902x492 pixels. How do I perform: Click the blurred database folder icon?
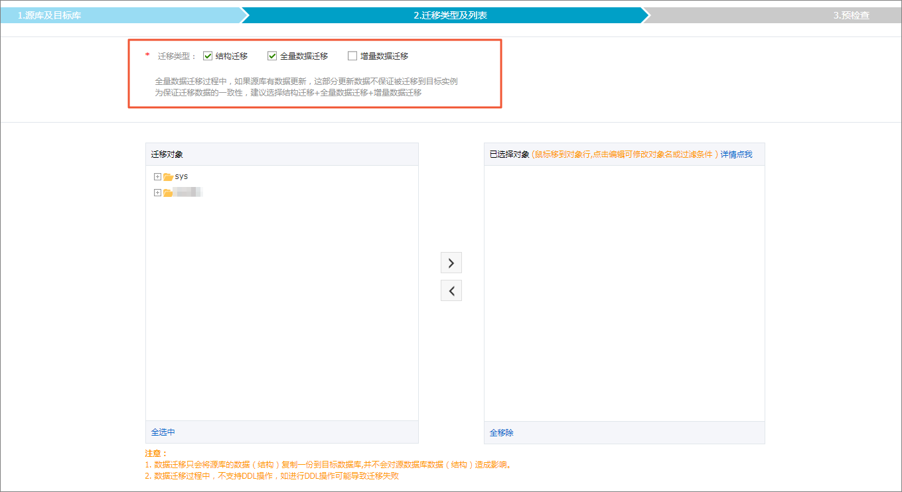click(x=168, y=193)
